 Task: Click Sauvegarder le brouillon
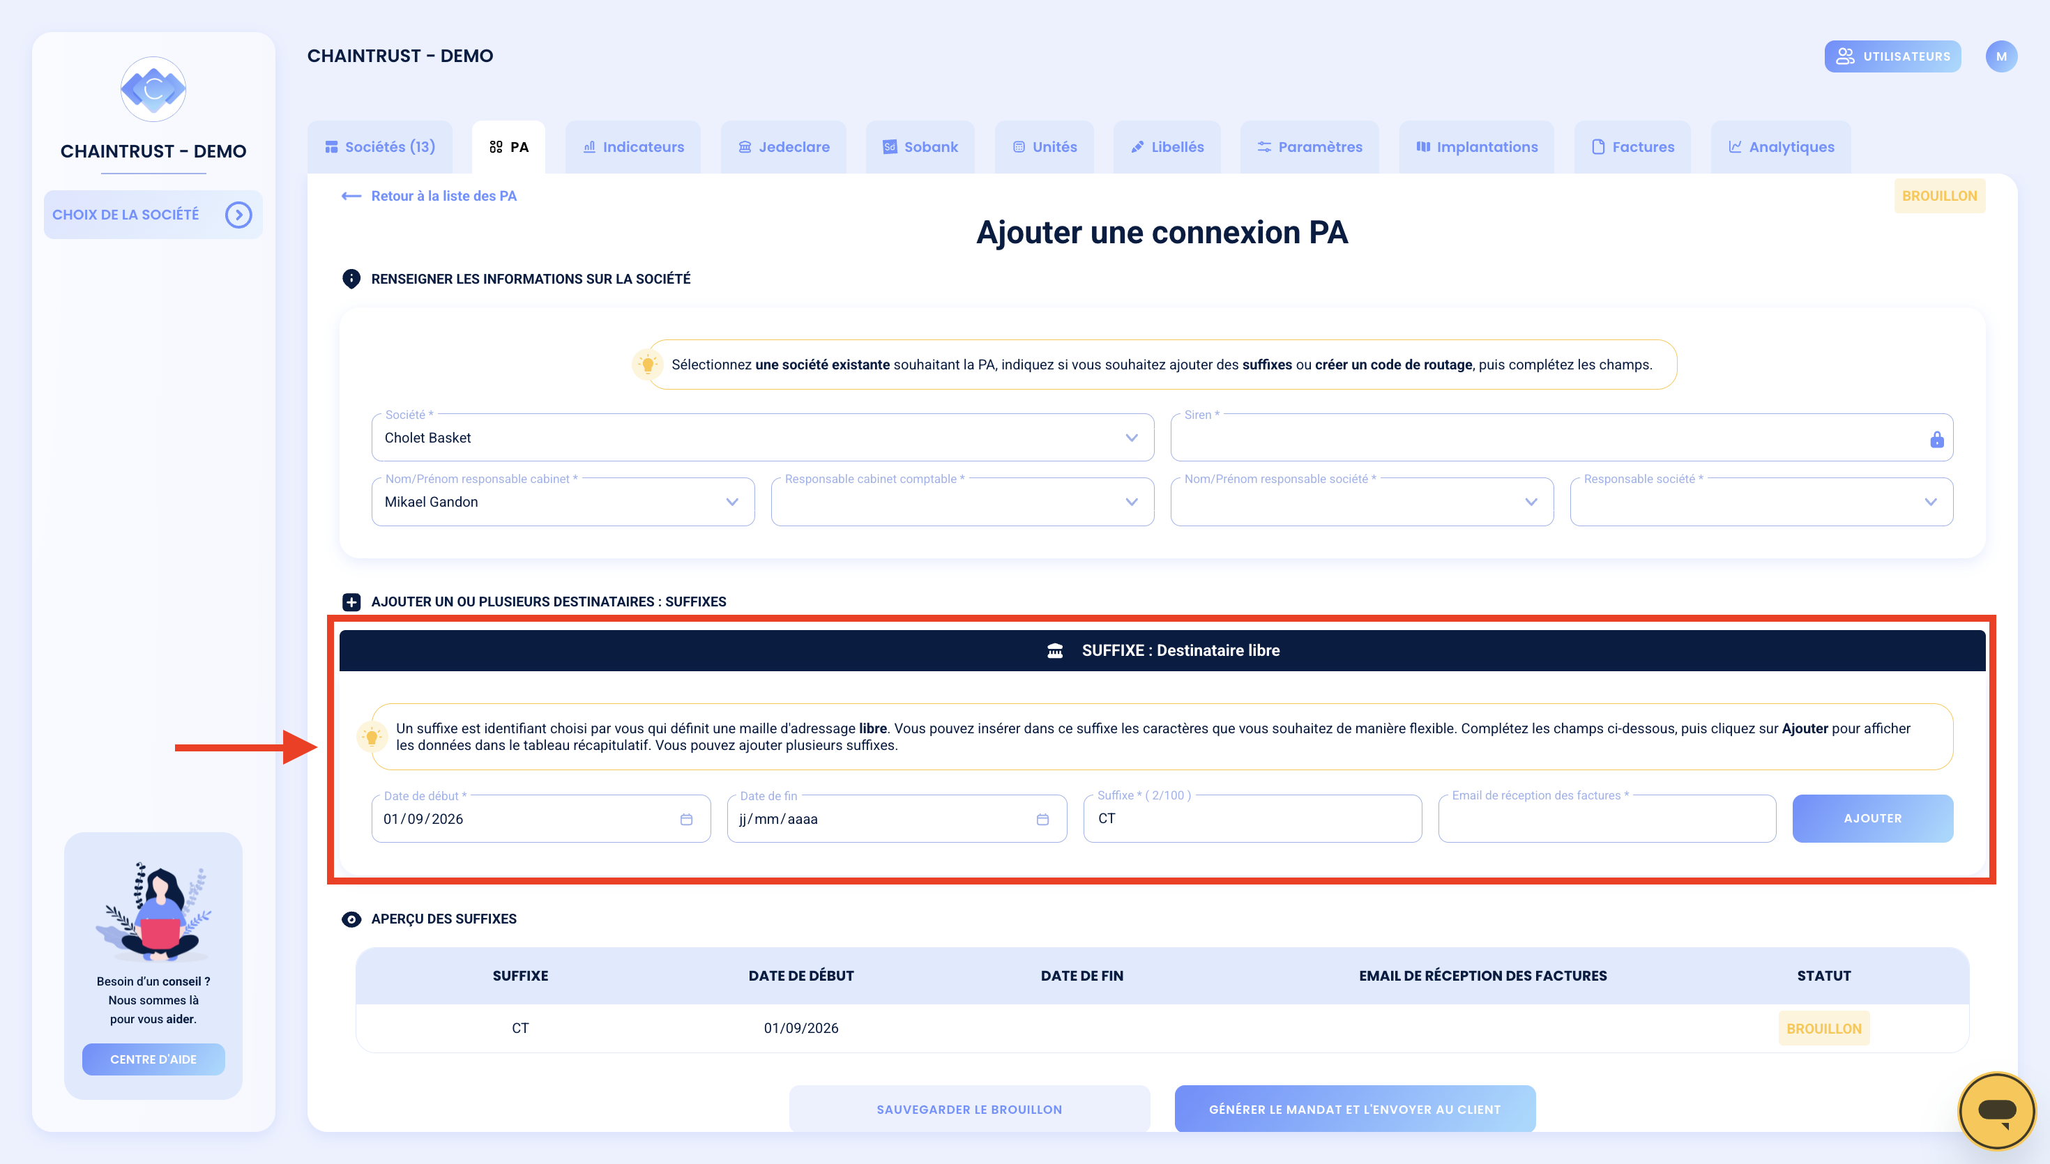(969, 1109)
